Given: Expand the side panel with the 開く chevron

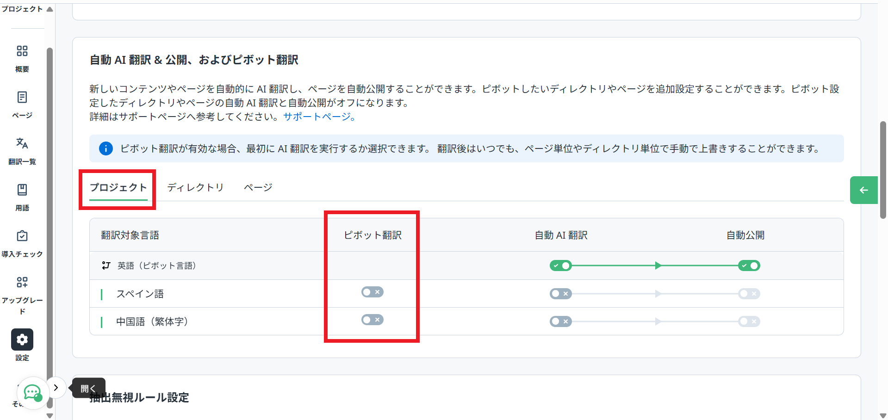Looking at the screenshot, I should 56,388.
